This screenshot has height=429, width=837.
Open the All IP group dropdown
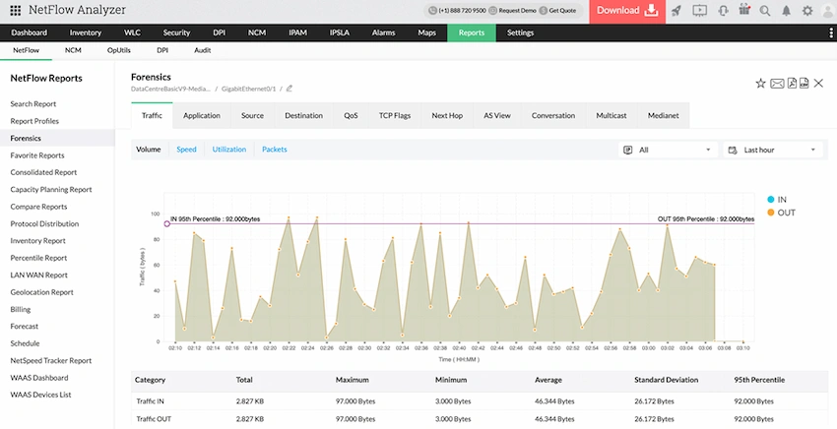click(668, 150)
